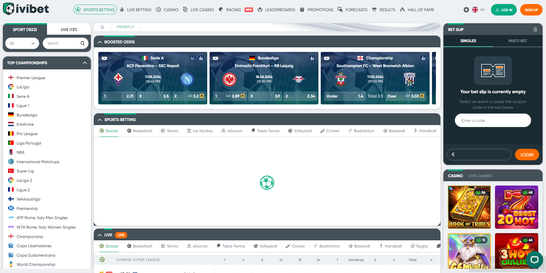Bet Over 3.5 at odds 3.03
This screenshot has height=273, width=546.
[x=405, y=96]
